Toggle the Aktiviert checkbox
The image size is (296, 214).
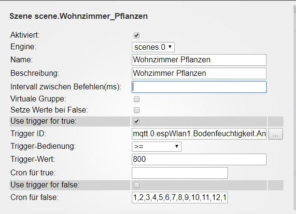(x=136, y=35)
